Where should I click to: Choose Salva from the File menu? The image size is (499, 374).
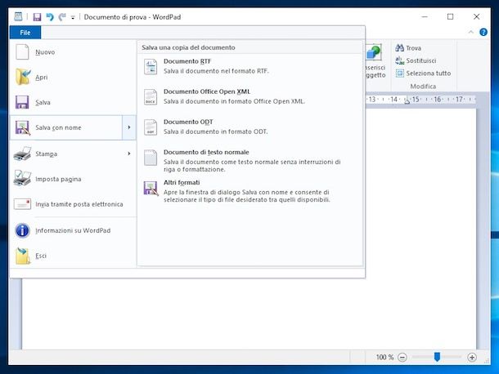click(x=73, y=102)
